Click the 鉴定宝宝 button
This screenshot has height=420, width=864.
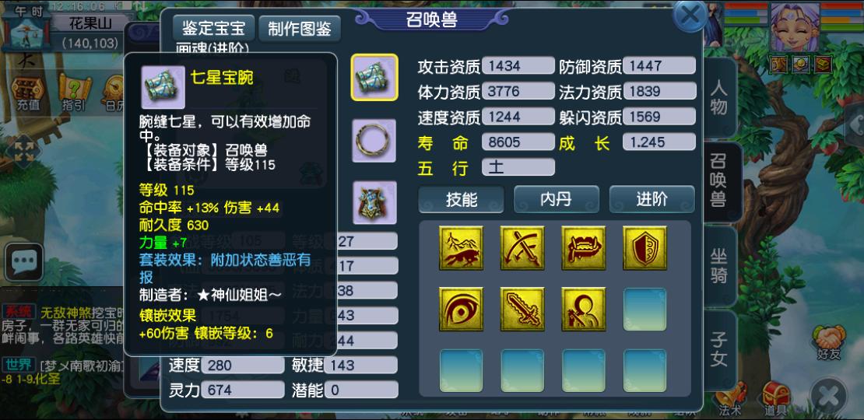click(213, 28)
